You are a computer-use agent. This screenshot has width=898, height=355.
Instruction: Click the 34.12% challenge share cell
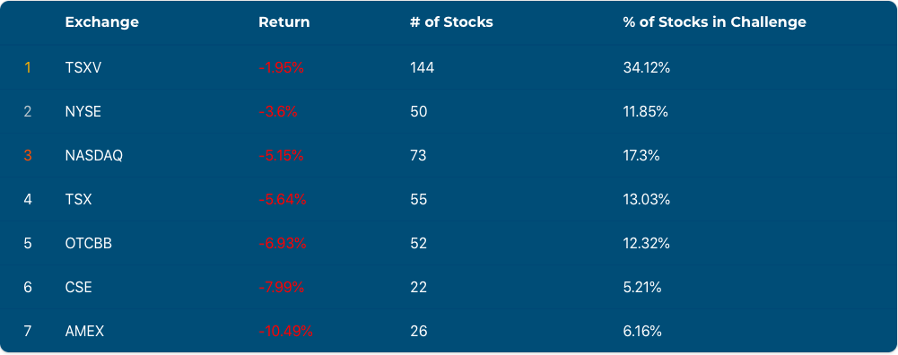[x=647, y=67]
